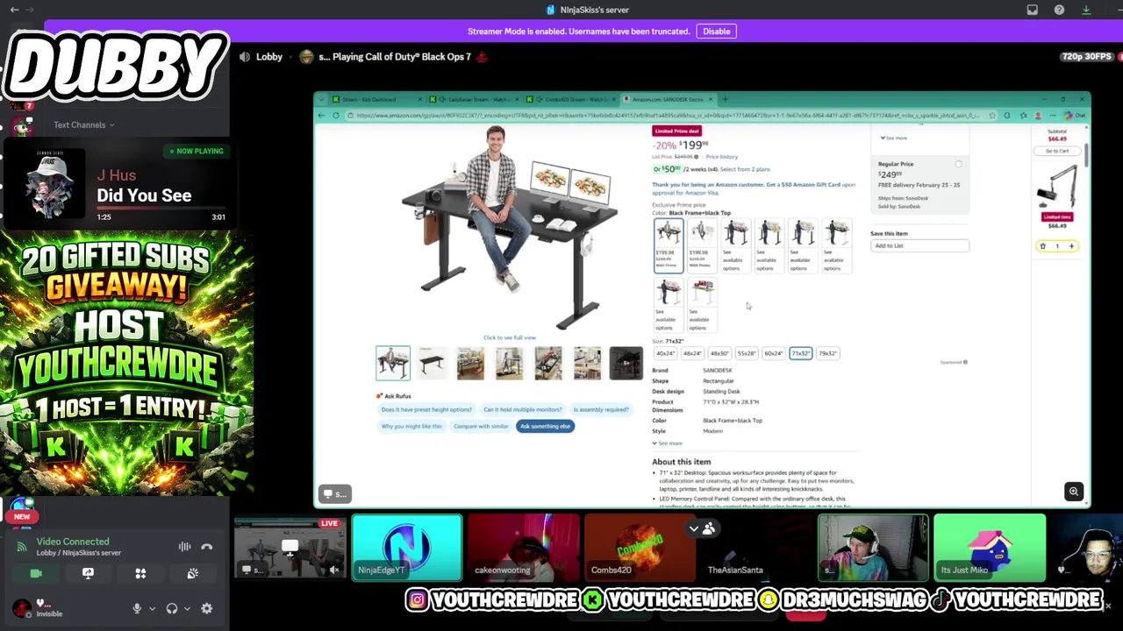Choose the 40x24" size option

665,353
